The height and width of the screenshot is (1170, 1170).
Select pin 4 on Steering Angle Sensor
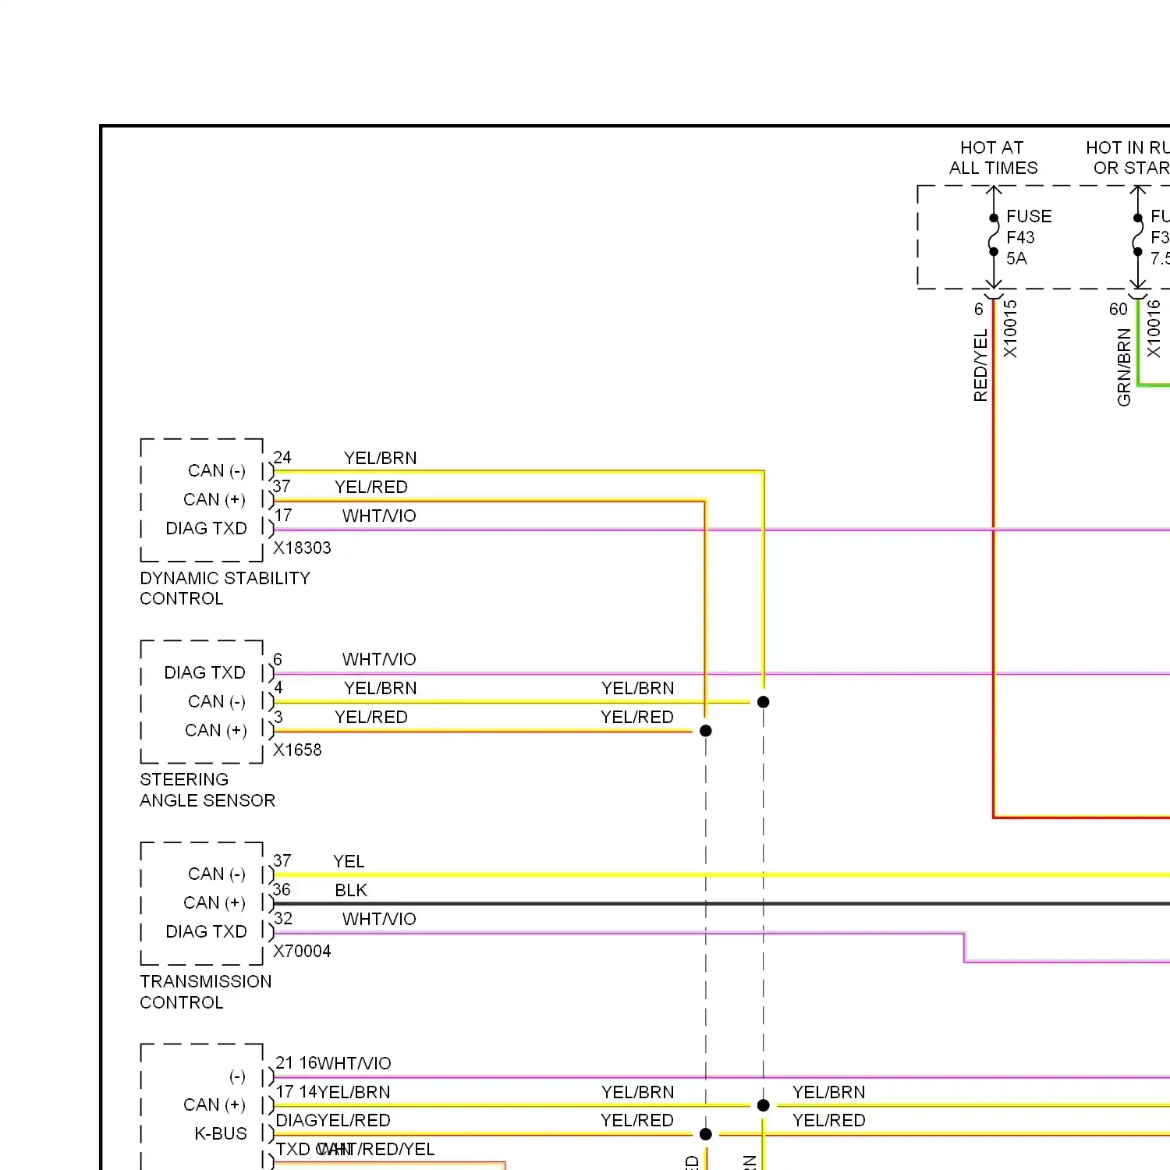pos(278,687)
